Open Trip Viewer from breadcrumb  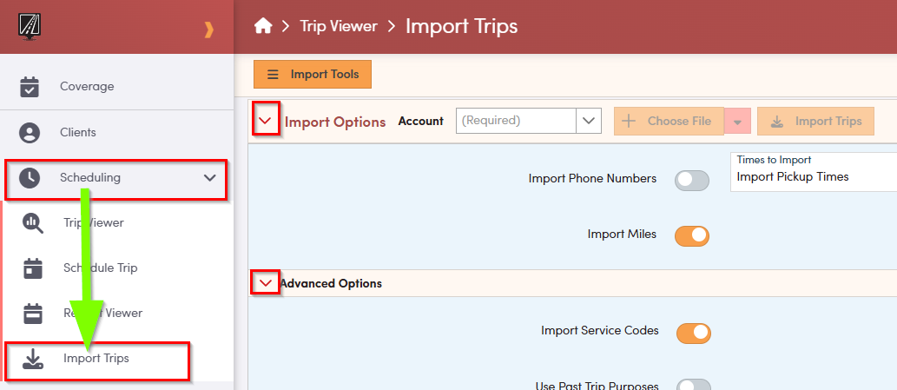[x=339, y=26]
